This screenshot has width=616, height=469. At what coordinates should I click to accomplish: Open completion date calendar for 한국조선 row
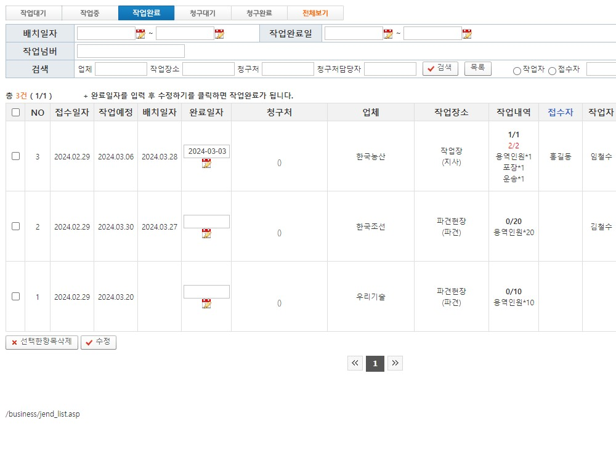coord(206,234)
